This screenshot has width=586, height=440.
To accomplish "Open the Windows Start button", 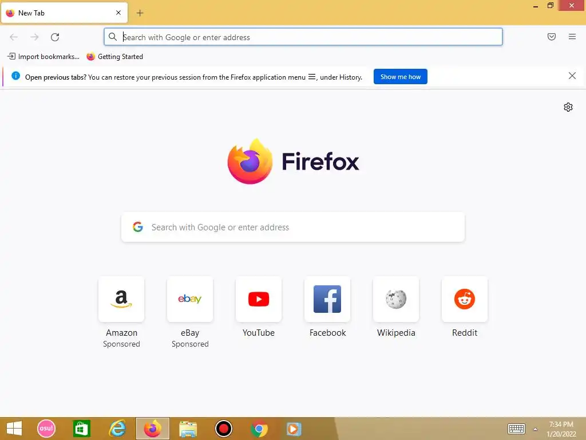I will 14,429.
